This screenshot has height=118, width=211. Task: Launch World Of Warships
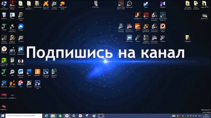coord(121,28)
